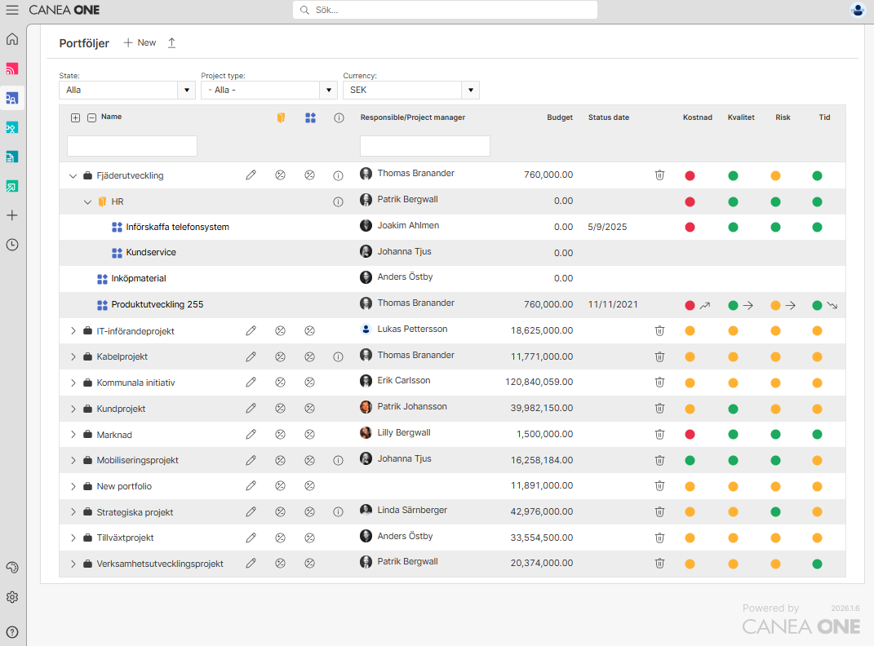The image size is (874, 646).
Task: Open the settings gear in sidebar
Action: click(12, 597)
